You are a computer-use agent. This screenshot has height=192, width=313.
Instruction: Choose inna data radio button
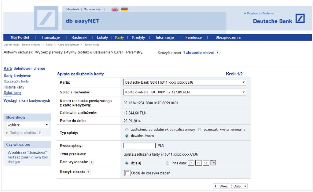[167, 163]
